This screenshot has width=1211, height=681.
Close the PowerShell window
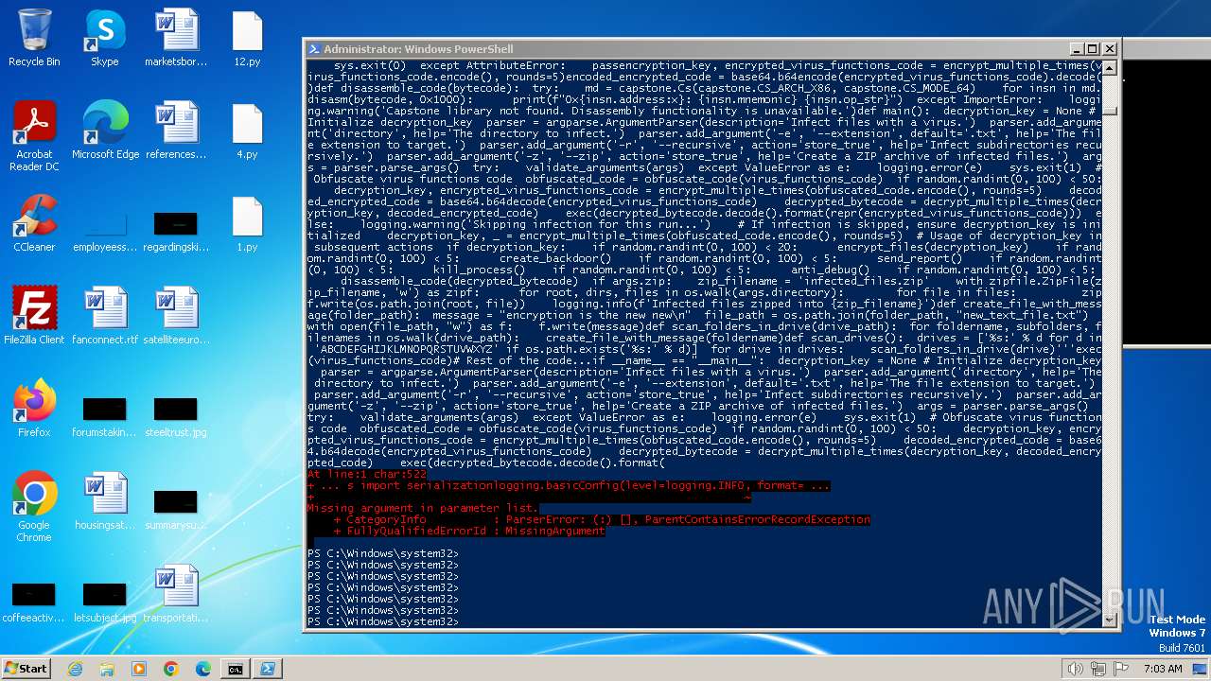pos(1110,49)
